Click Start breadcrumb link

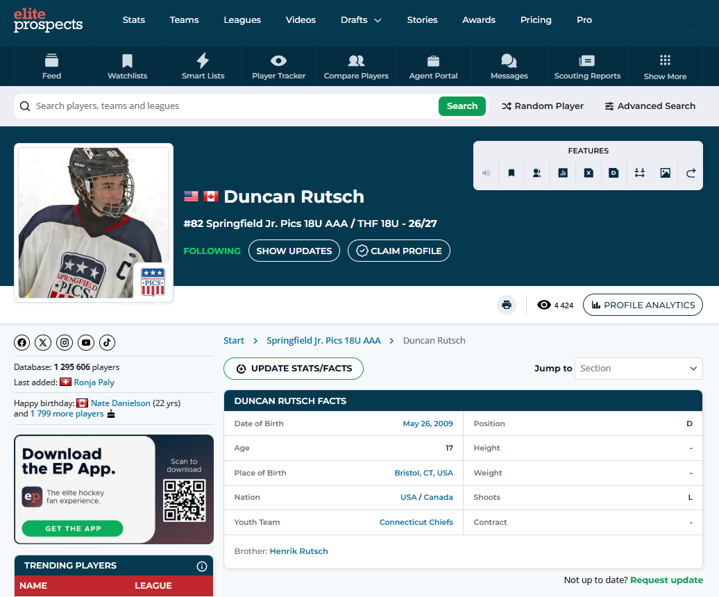pyautogui.click(x=234, y=340)
